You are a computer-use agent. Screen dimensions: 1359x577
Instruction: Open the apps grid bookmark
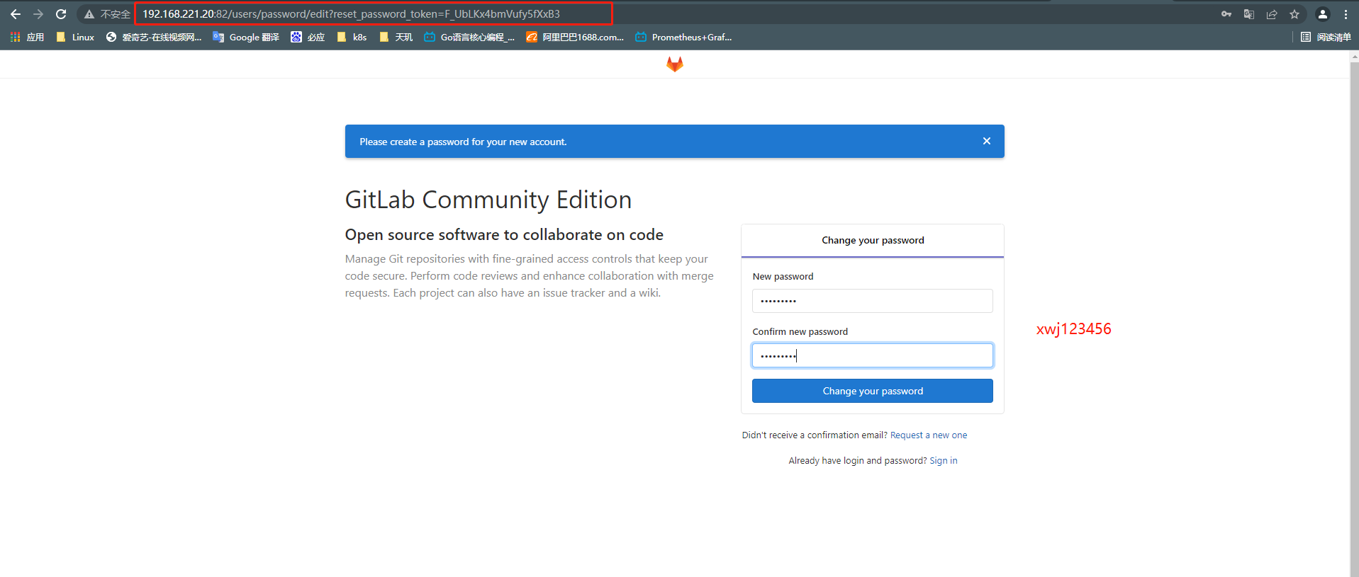[x=27, y=37]
